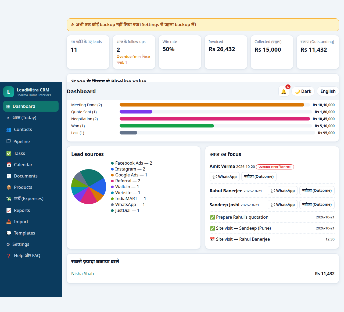
Task: Open the notifications bell icon
Action: tap(284, 91)
